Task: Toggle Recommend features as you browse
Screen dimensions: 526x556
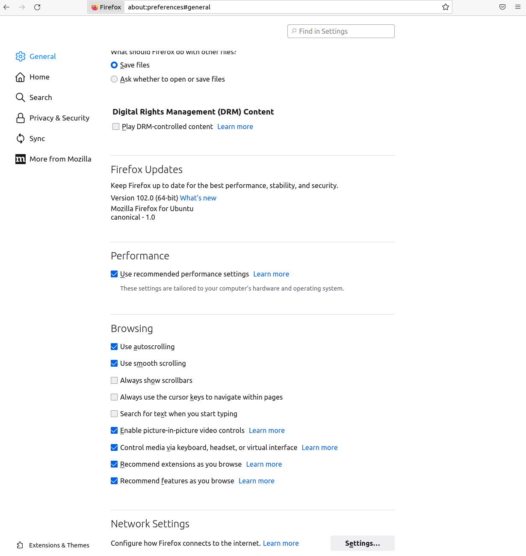Action: (x=114, y=481)
